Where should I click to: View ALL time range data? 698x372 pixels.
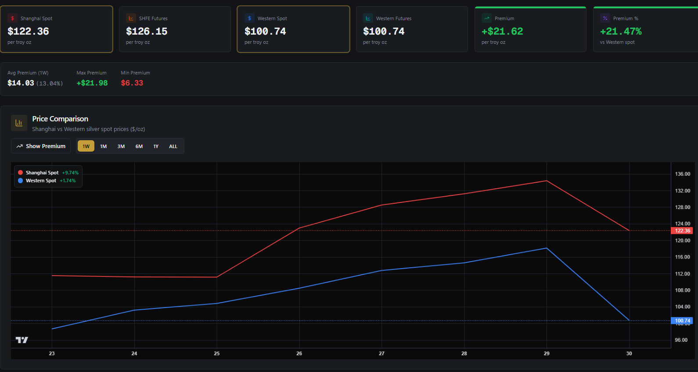tap(173, 146)
